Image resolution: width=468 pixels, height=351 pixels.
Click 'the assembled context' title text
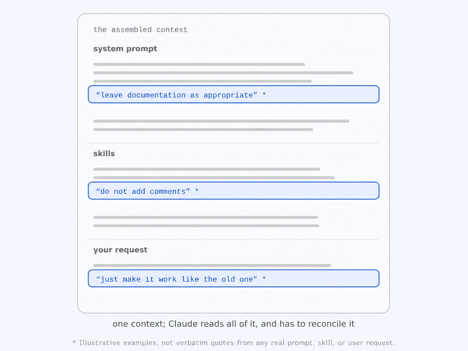point(140,30)
